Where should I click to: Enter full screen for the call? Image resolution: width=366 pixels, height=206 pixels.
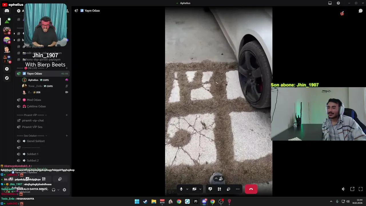pyautogui.click(x=361, y=189)
